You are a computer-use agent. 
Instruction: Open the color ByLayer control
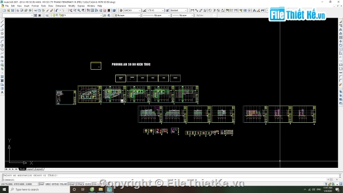tap(128, 16)
